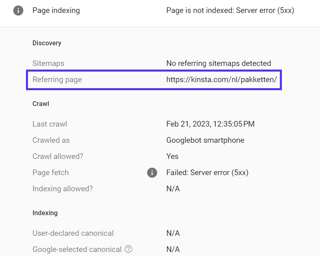Select N/A value for Google-selected canonical
Screen dimensions: 320x256
point(173,249)
